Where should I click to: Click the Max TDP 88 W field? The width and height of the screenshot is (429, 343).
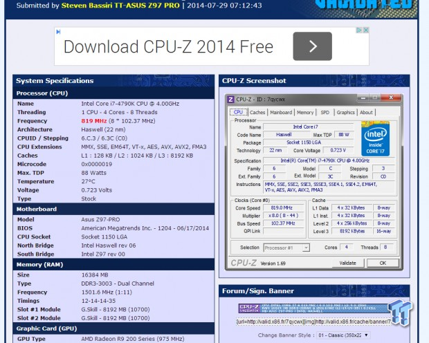(344, 135)
